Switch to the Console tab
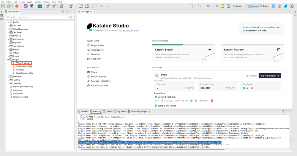Screen dimensions: 297x156 [x=108, y=112]
